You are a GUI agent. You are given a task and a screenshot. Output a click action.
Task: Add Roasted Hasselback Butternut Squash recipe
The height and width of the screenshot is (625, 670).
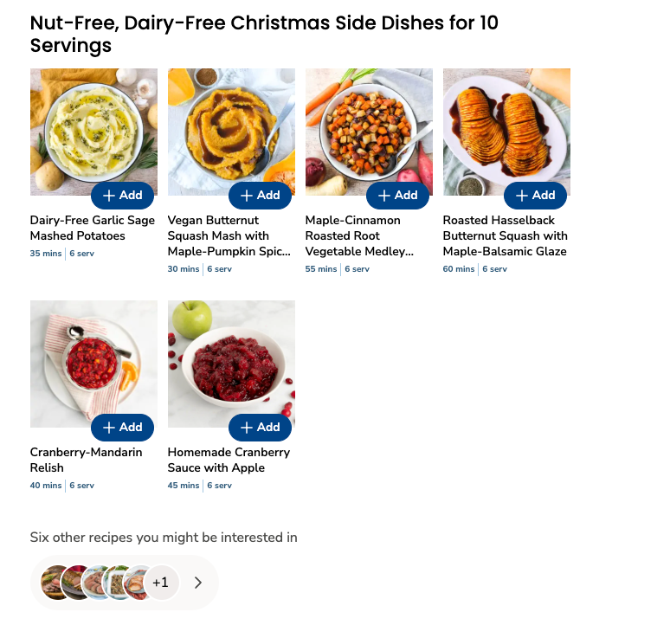[x=535, y=196]
